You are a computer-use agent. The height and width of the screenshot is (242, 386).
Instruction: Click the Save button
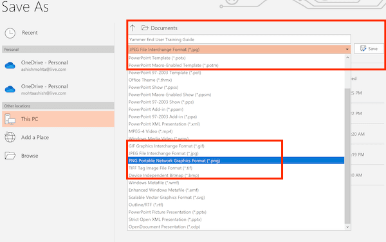[369, 48]
